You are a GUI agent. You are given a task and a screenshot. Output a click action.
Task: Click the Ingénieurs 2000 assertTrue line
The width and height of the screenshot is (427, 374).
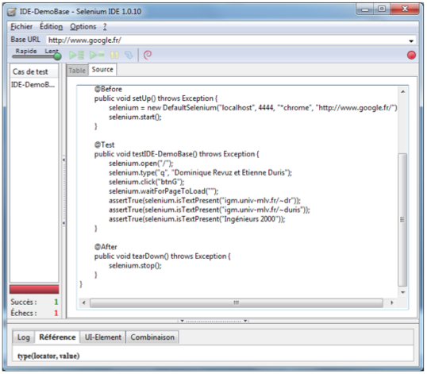point(197,219)
